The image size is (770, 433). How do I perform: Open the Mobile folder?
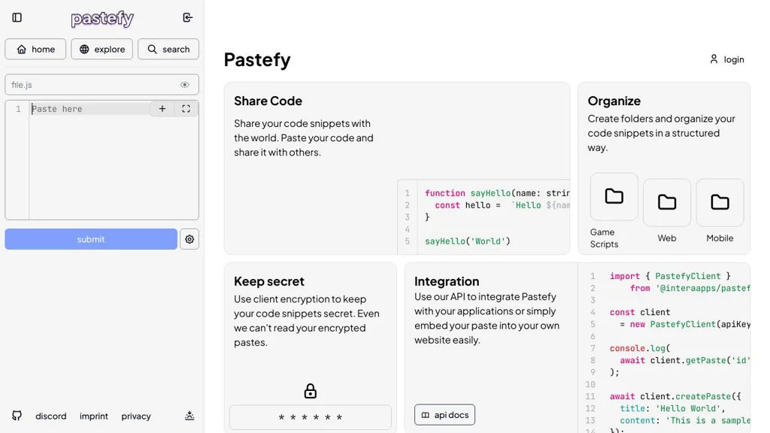(x=720, y=202)
